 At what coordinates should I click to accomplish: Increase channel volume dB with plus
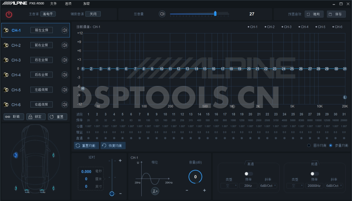click(204, 190)
